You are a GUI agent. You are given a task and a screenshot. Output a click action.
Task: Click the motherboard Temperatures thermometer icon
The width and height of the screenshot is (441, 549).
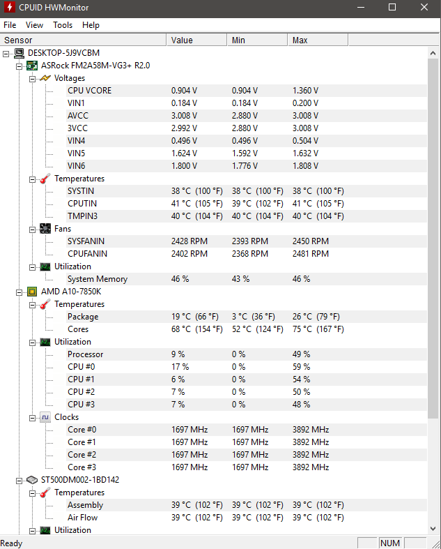(45, 179)
